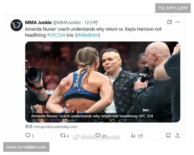194x155 pixels.
Task: Open the #UFC324 hashtag link
Action: 56,35
